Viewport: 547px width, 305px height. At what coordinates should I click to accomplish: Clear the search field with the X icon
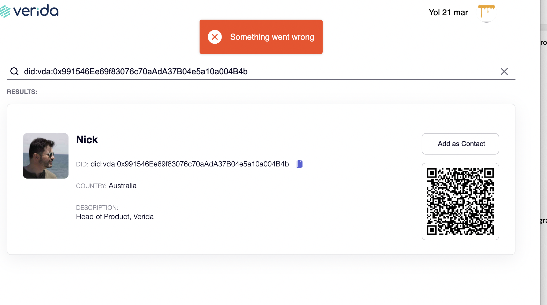[504, 71]
